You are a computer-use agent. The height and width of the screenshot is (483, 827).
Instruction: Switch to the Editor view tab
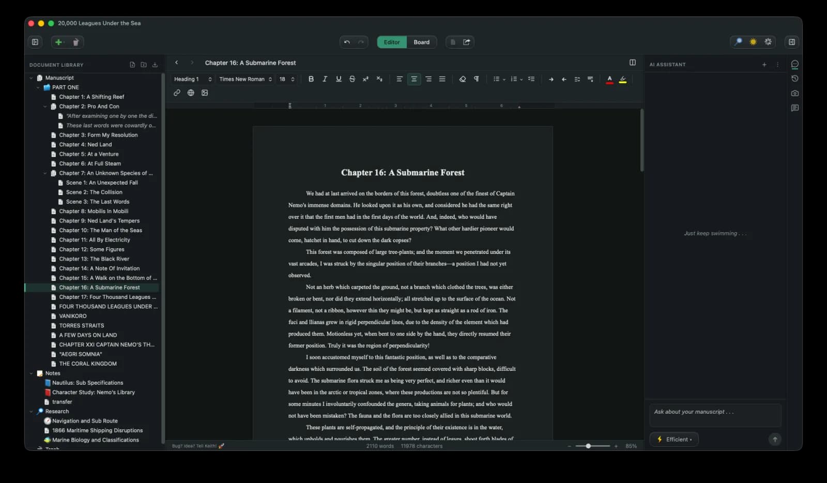[392, 42]
